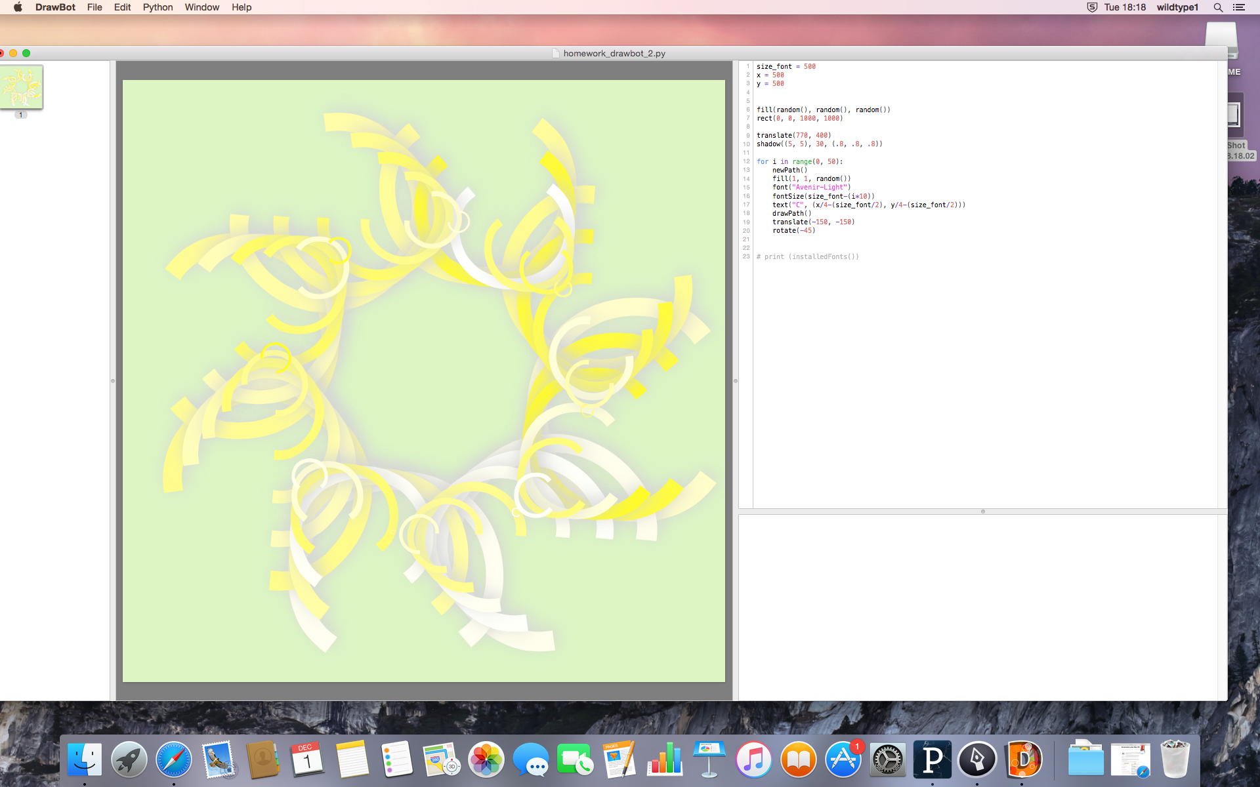Click the divider handle between code and output
The image size is (1260, 787).
(x=982, y=512)
